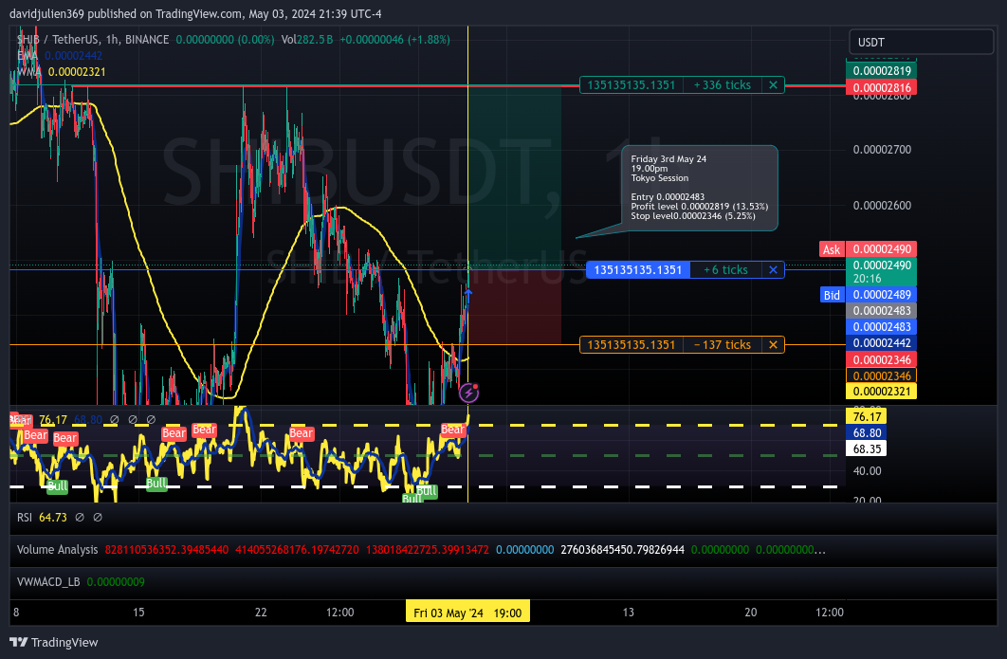Click the yellow 0.00002321 axis price label
This screenshot has height=659, width=1007.
tap(882, 392)
